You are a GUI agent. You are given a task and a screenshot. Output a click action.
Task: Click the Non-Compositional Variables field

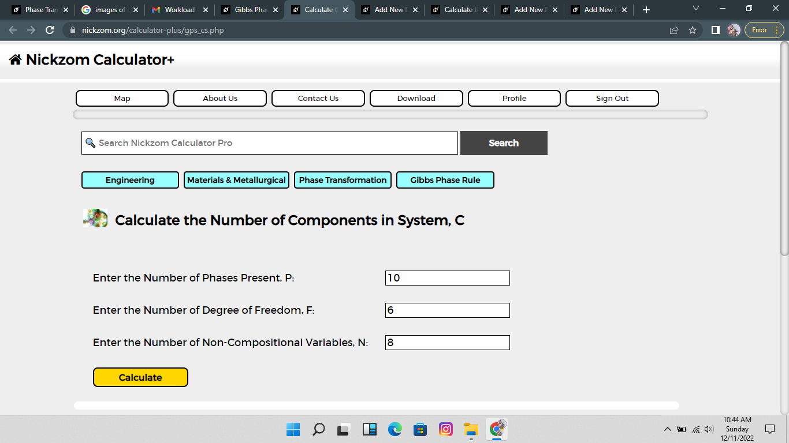tap(448, 343)
